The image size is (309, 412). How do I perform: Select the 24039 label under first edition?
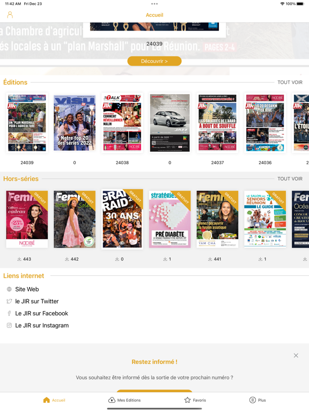pyautogui.click(x=27, y=163)
